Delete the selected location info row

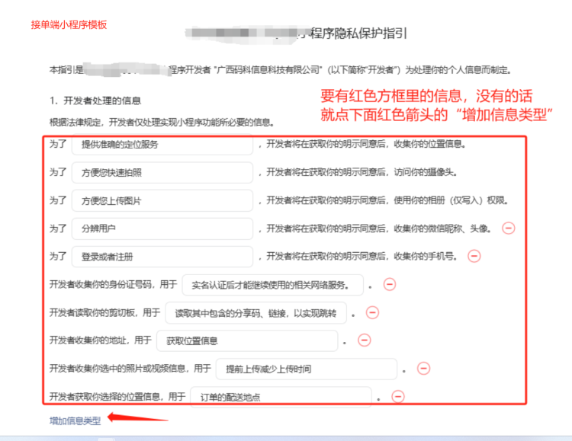click(x=397, y=396)
